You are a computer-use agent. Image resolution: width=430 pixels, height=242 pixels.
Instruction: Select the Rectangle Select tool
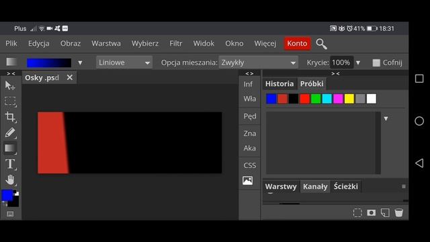(x=11, y=102)
